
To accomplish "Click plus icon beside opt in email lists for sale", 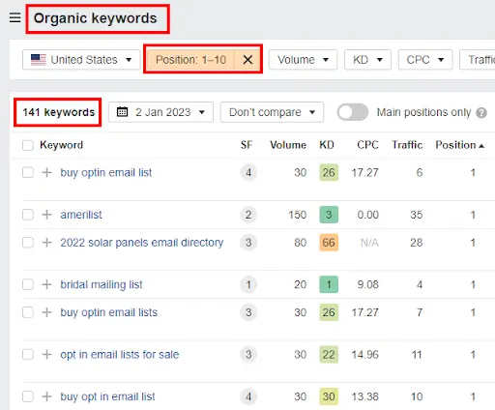I will pyautogui.click(x=47, y=355).
